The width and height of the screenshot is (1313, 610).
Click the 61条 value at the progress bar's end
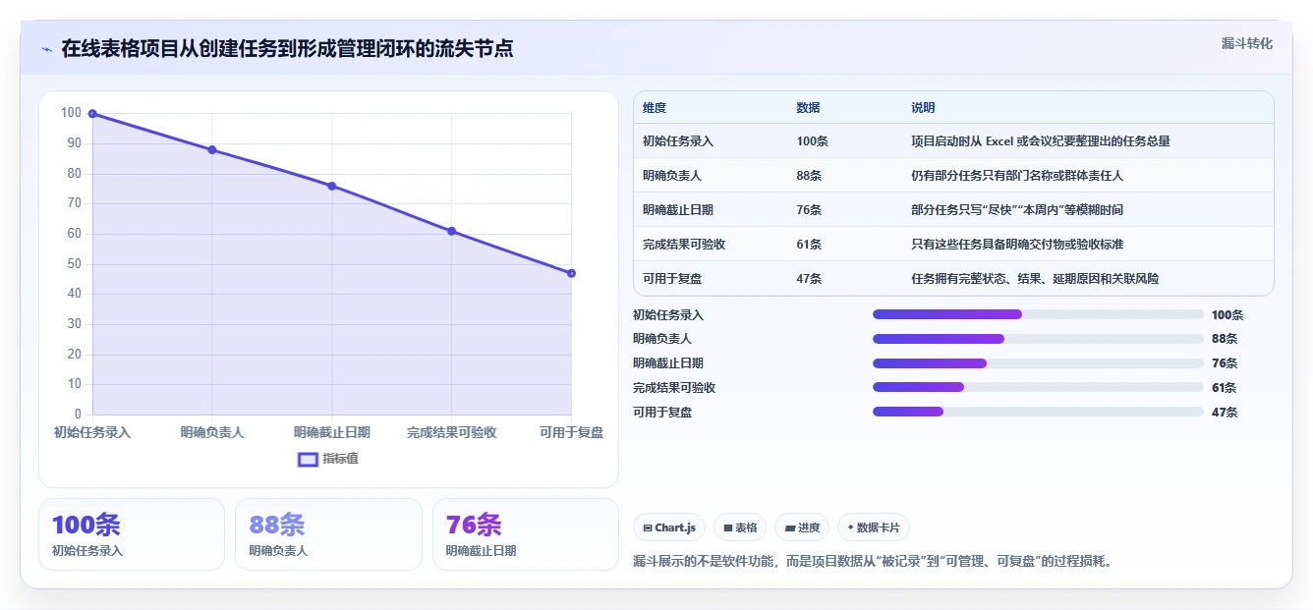1225,388
